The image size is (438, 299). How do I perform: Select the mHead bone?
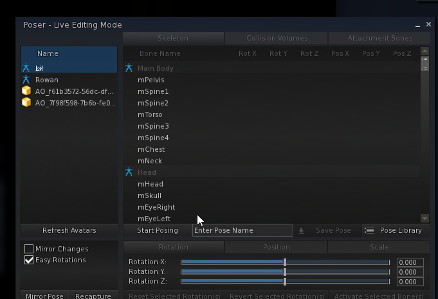point(272,184)
